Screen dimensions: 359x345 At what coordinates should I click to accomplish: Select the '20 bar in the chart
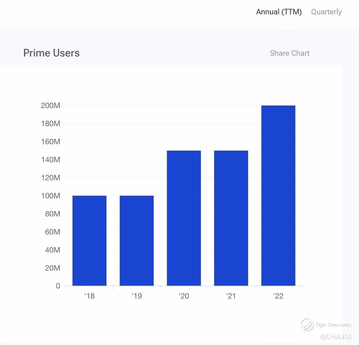pyautogui.click(x=184, y=218)
